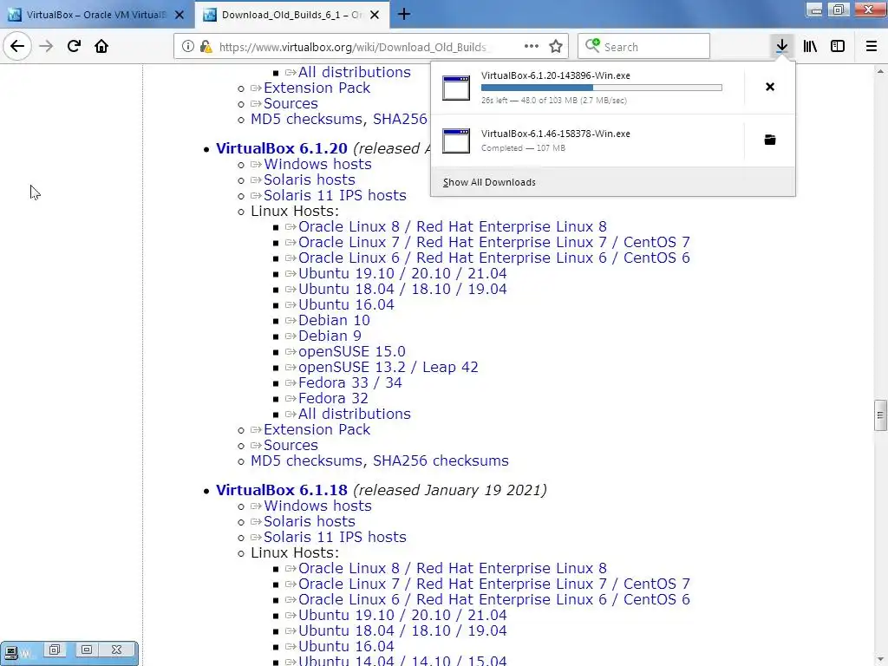Click Show All Downloads
This screenshot has width=888, height=666.
coord(489,182)
